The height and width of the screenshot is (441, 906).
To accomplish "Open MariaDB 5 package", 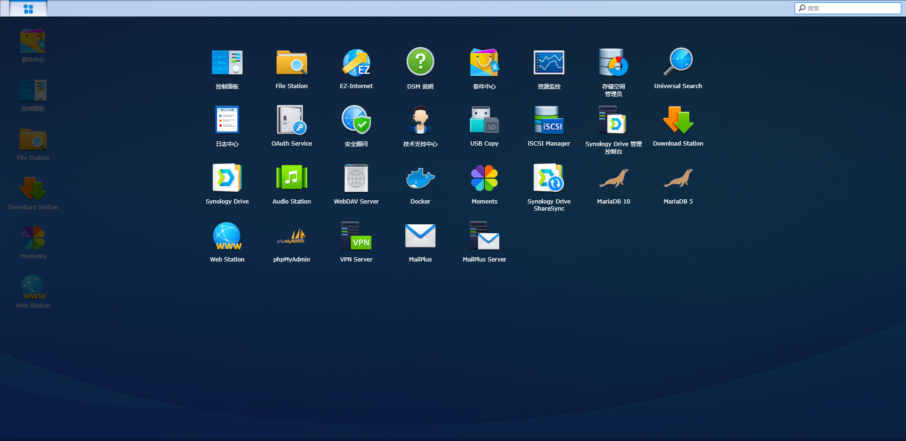I will click(678, 179).
